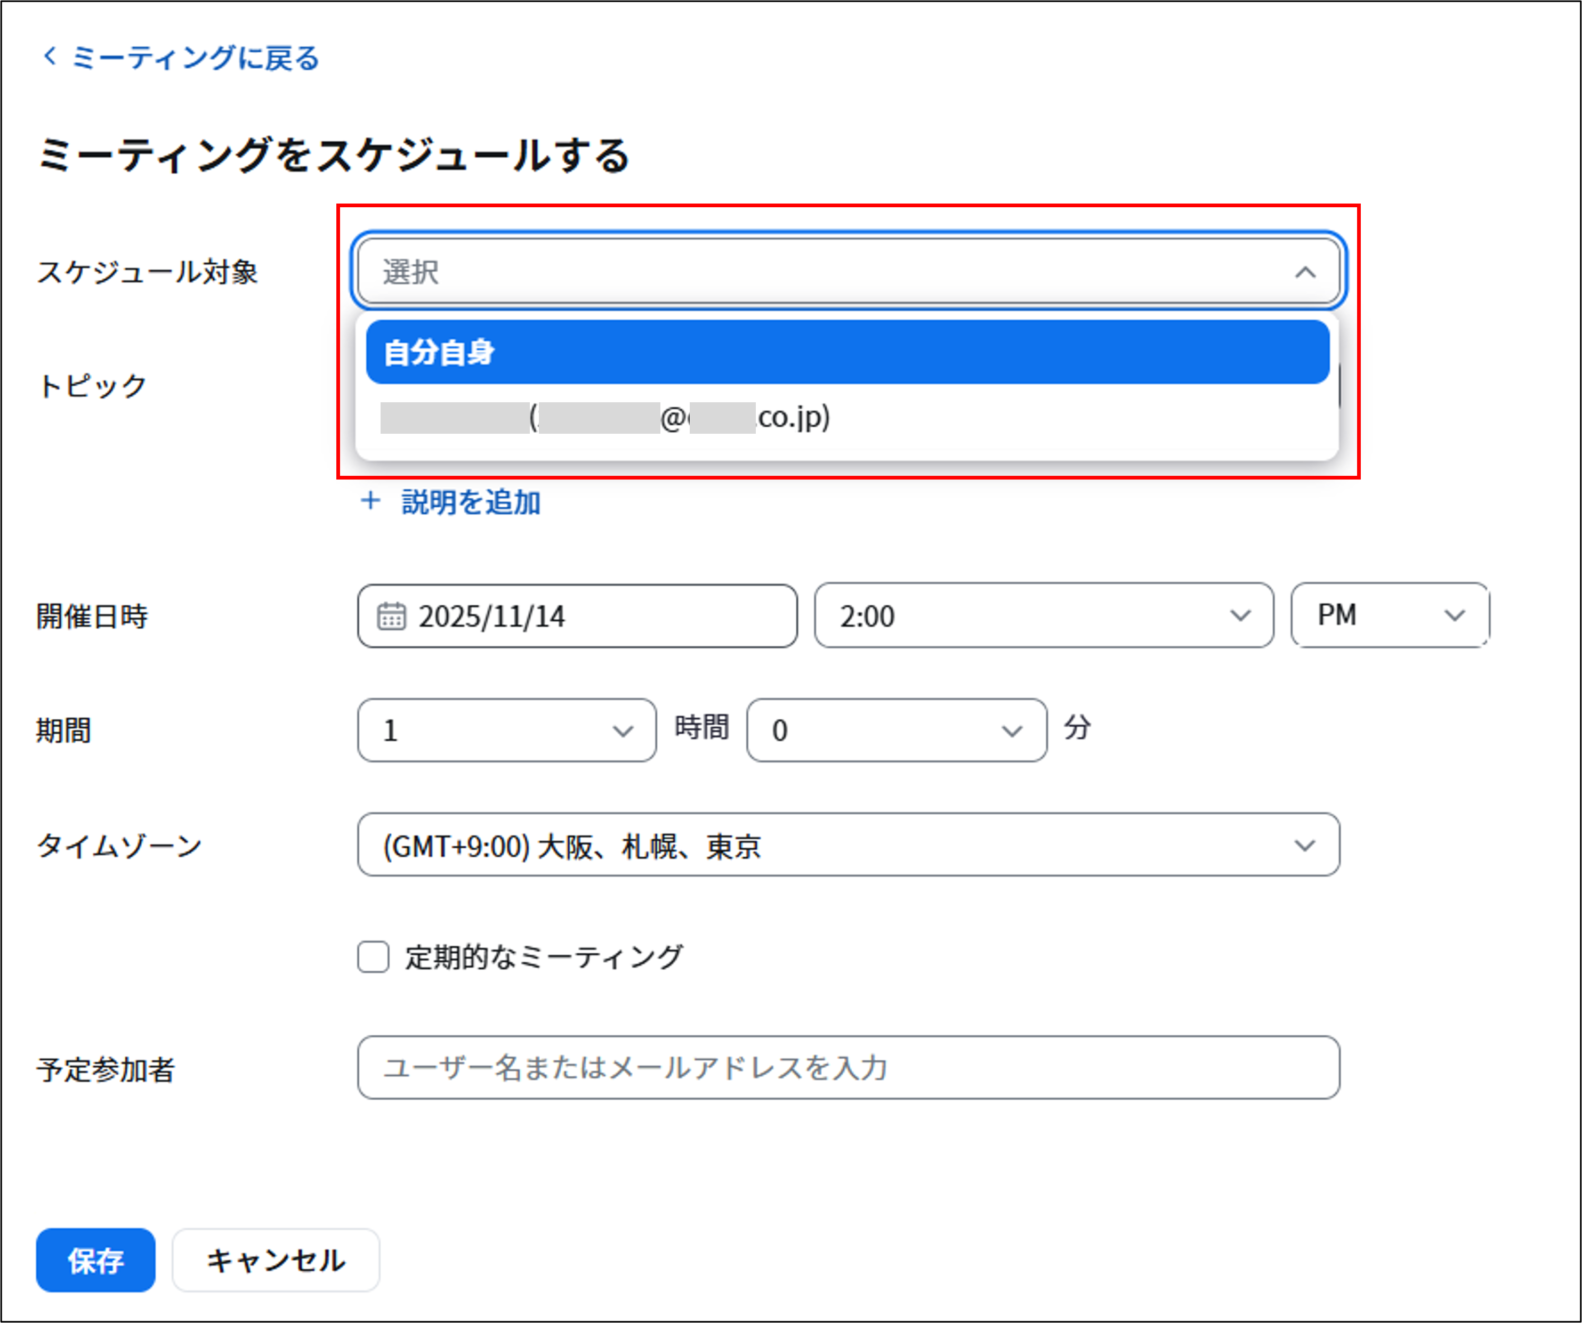This screenshot has height=1323, width=1582.
Task: Click the 開催日時 label
Action: [x=92, y=616]
